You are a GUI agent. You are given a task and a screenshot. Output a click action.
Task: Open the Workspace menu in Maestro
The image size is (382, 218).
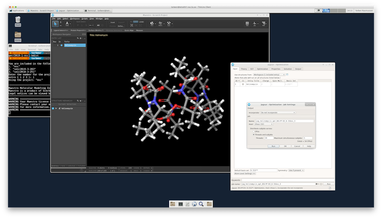tap(74, 19)
